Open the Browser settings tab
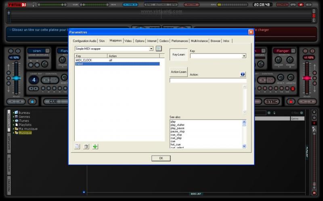The width and height of the screenshot is (323, 201). click(x=216, y=41)
